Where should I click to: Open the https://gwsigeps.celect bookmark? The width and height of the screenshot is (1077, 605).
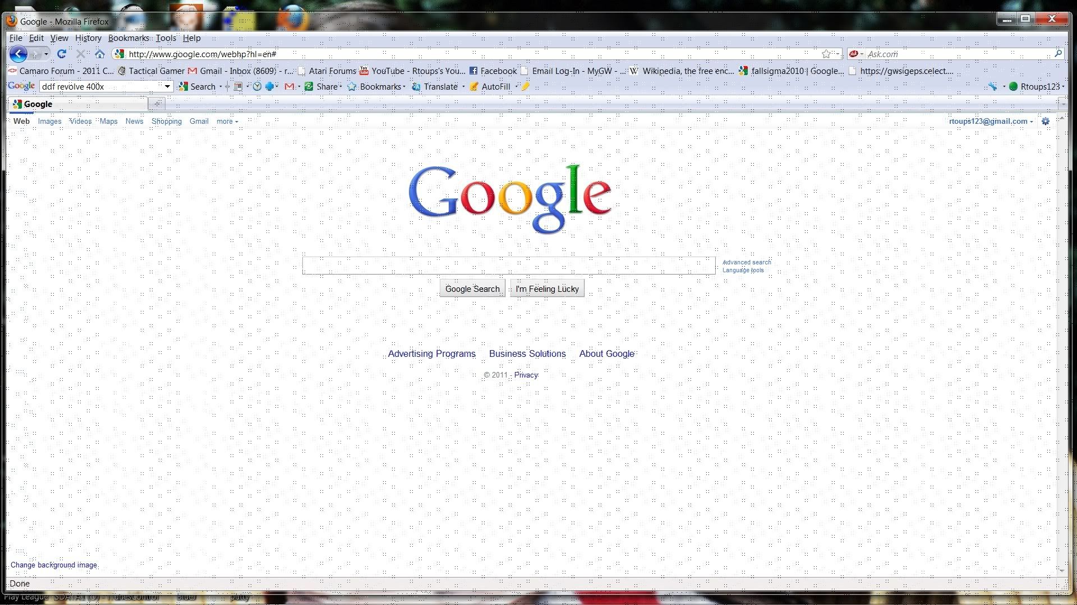coord(901,71)
